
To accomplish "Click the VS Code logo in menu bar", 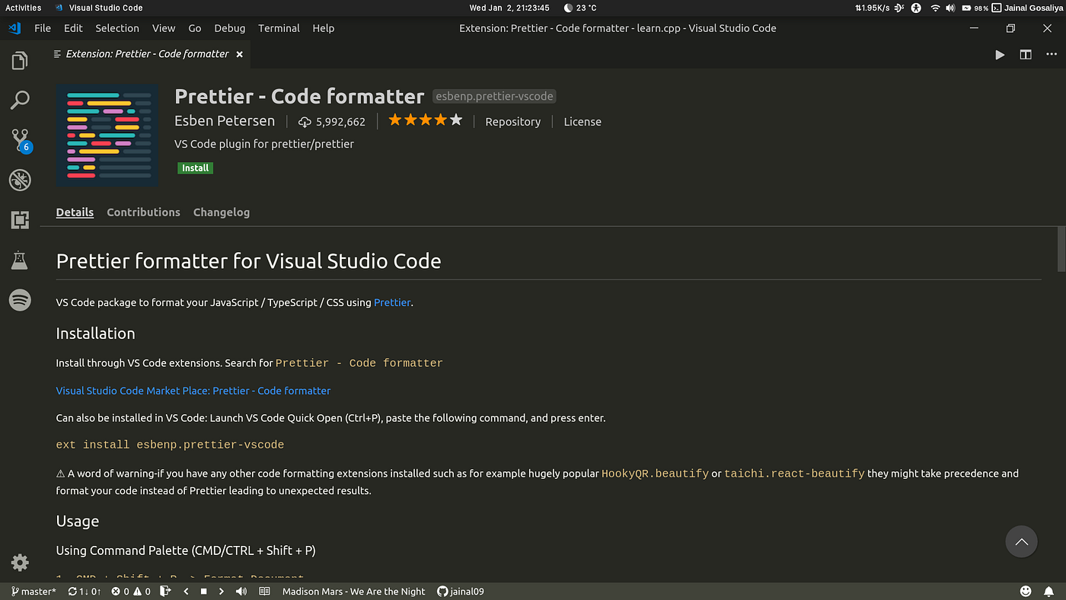I will pos(14,28).
